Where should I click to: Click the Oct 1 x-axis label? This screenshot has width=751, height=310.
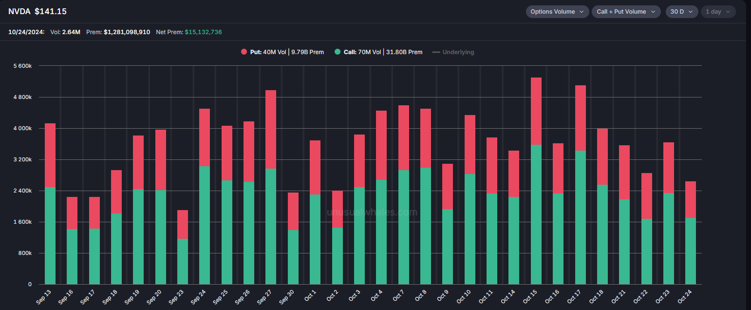310,295
